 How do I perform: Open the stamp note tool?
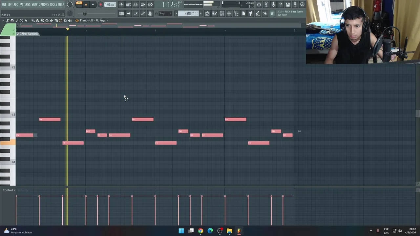(x=17, y=21)
